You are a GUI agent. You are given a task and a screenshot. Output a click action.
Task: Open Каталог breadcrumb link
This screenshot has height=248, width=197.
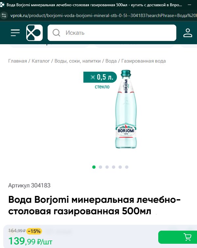pyautogui.click(x=41, y=61)
